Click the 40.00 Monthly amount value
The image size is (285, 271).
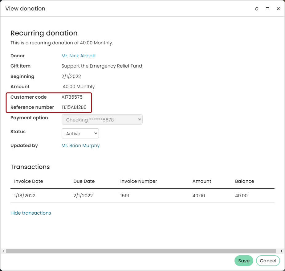pyautogui.click(x=79, y=87)
